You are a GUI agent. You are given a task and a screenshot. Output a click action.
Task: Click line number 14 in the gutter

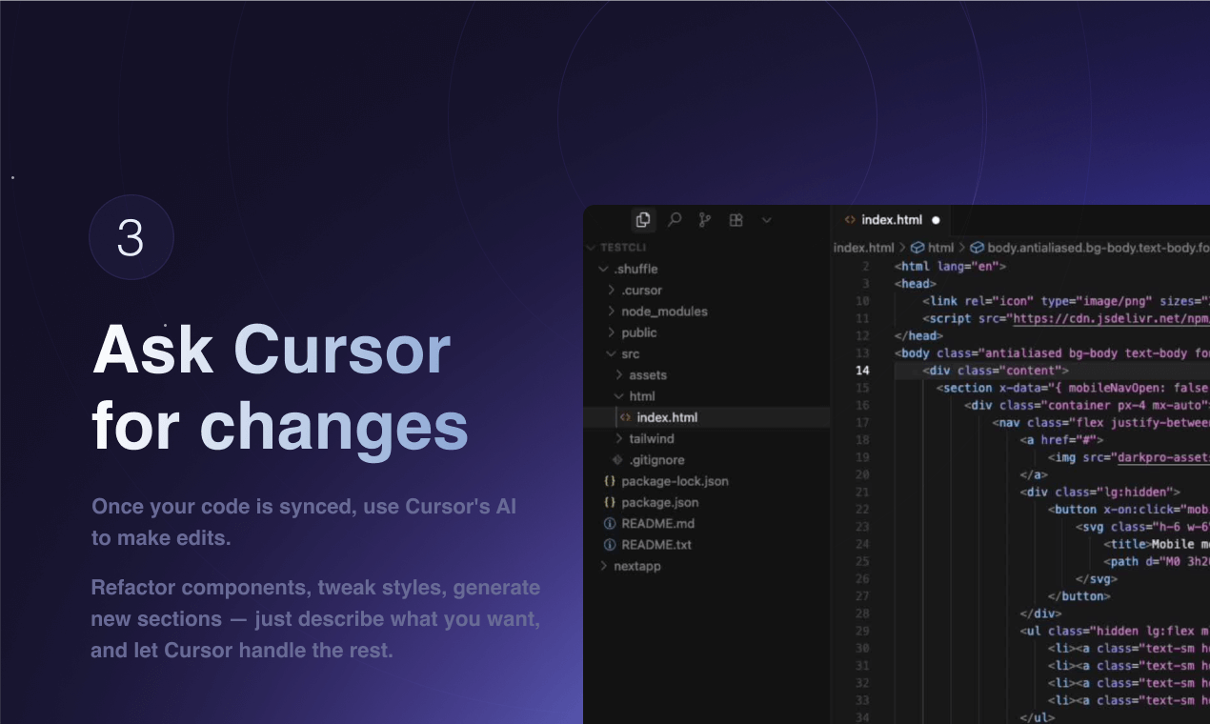tap(862, 371)
